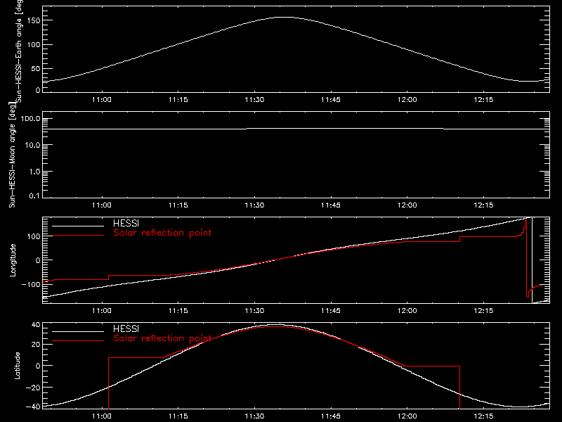This screenshot has width=562, height=422.
Task: Select "Solar reflection point" legend in Latitude plot
Action: (x=162, y=338)
